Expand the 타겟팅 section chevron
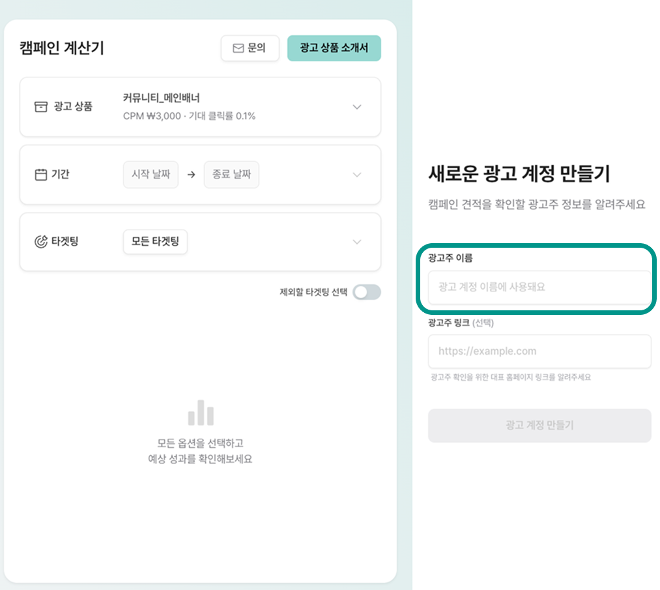Viewport: 660px width, 590px height. pos(356,242)
